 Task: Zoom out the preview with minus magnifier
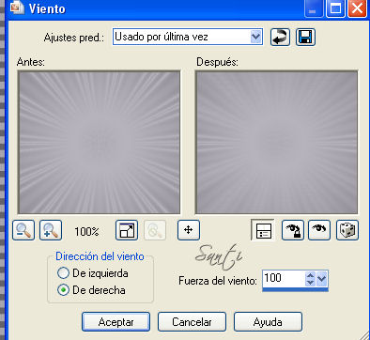tap(23, 230)
